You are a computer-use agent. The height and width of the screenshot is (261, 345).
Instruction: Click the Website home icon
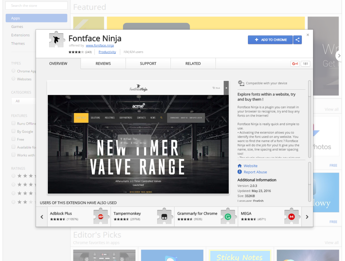[240, 166]
